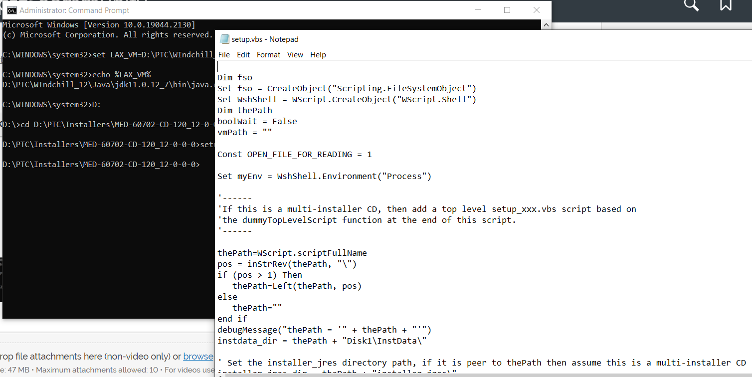The width and height of the screenshot is (752, 377).
Task: Open the Edit menu in Notepad
Action: pos(243,55)
